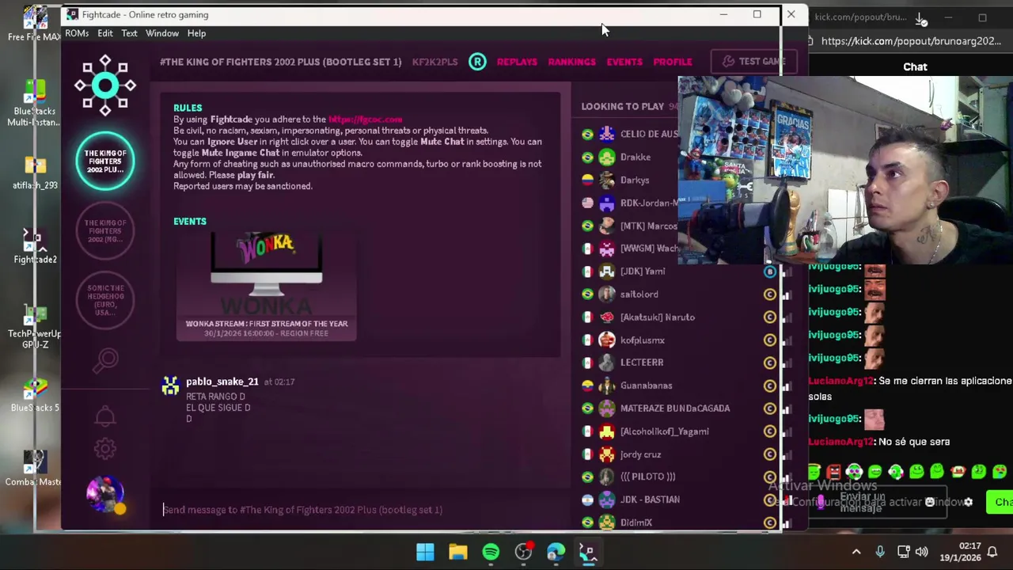
Task: Open the notifications bell in Fightcade sidebar
Action: coord(104,416)
